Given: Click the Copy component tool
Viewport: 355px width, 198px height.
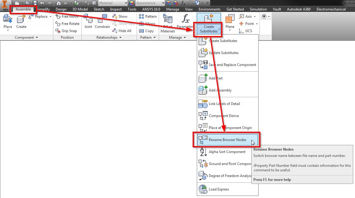Looking at the screenshot, I should [x=146, y=31].
